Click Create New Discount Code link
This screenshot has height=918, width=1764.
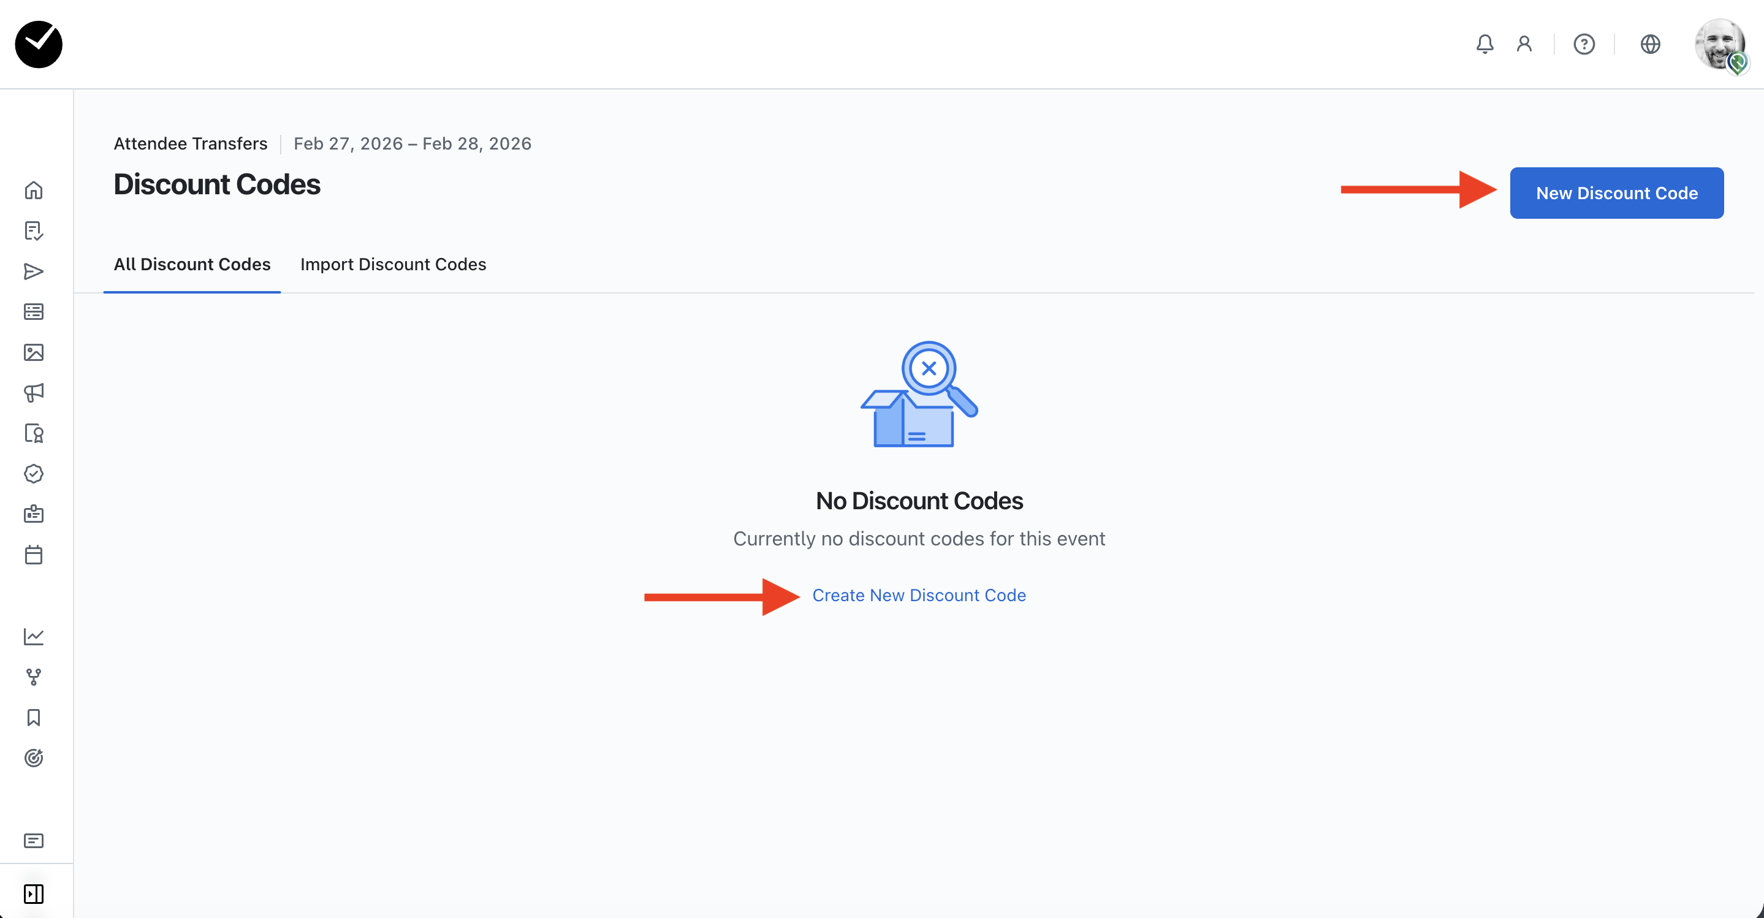[x=918, y=596]
